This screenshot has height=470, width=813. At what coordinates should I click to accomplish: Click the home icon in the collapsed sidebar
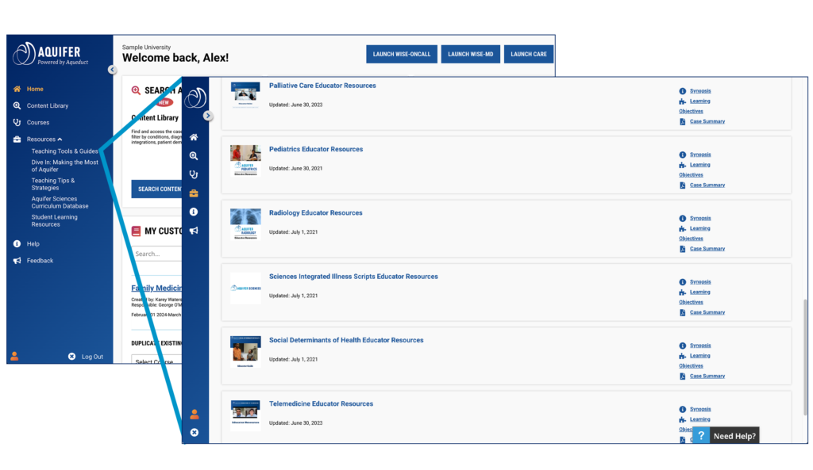[x=194, y=137]
